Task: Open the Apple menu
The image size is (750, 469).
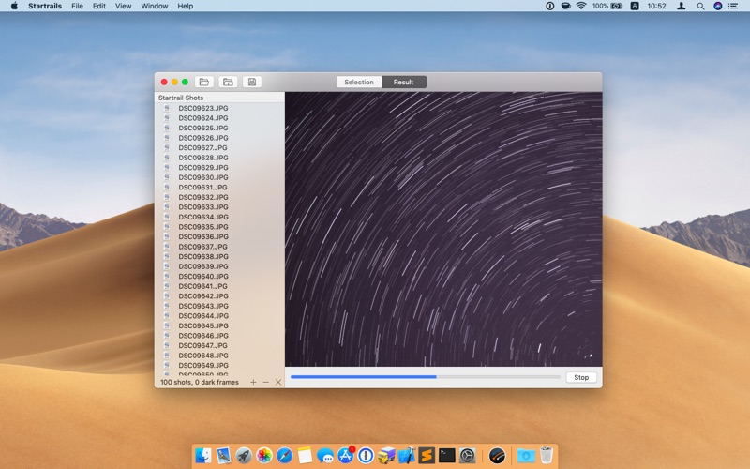Action: (x=14, y=7)
